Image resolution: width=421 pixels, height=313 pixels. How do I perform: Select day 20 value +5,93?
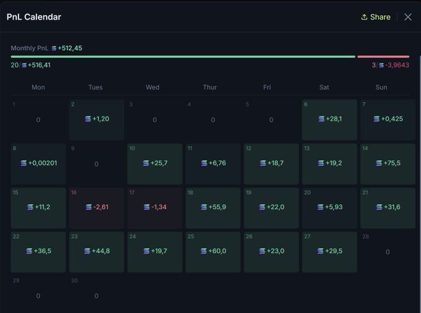334,207
